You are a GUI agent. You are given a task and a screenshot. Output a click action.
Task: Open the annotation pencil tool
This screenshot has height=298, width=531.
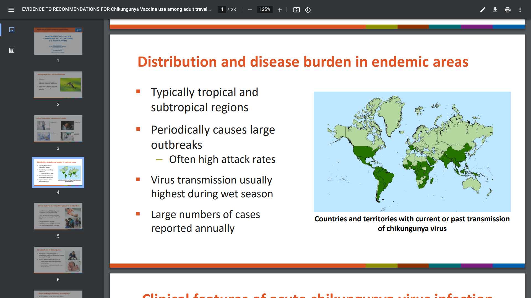483,10
